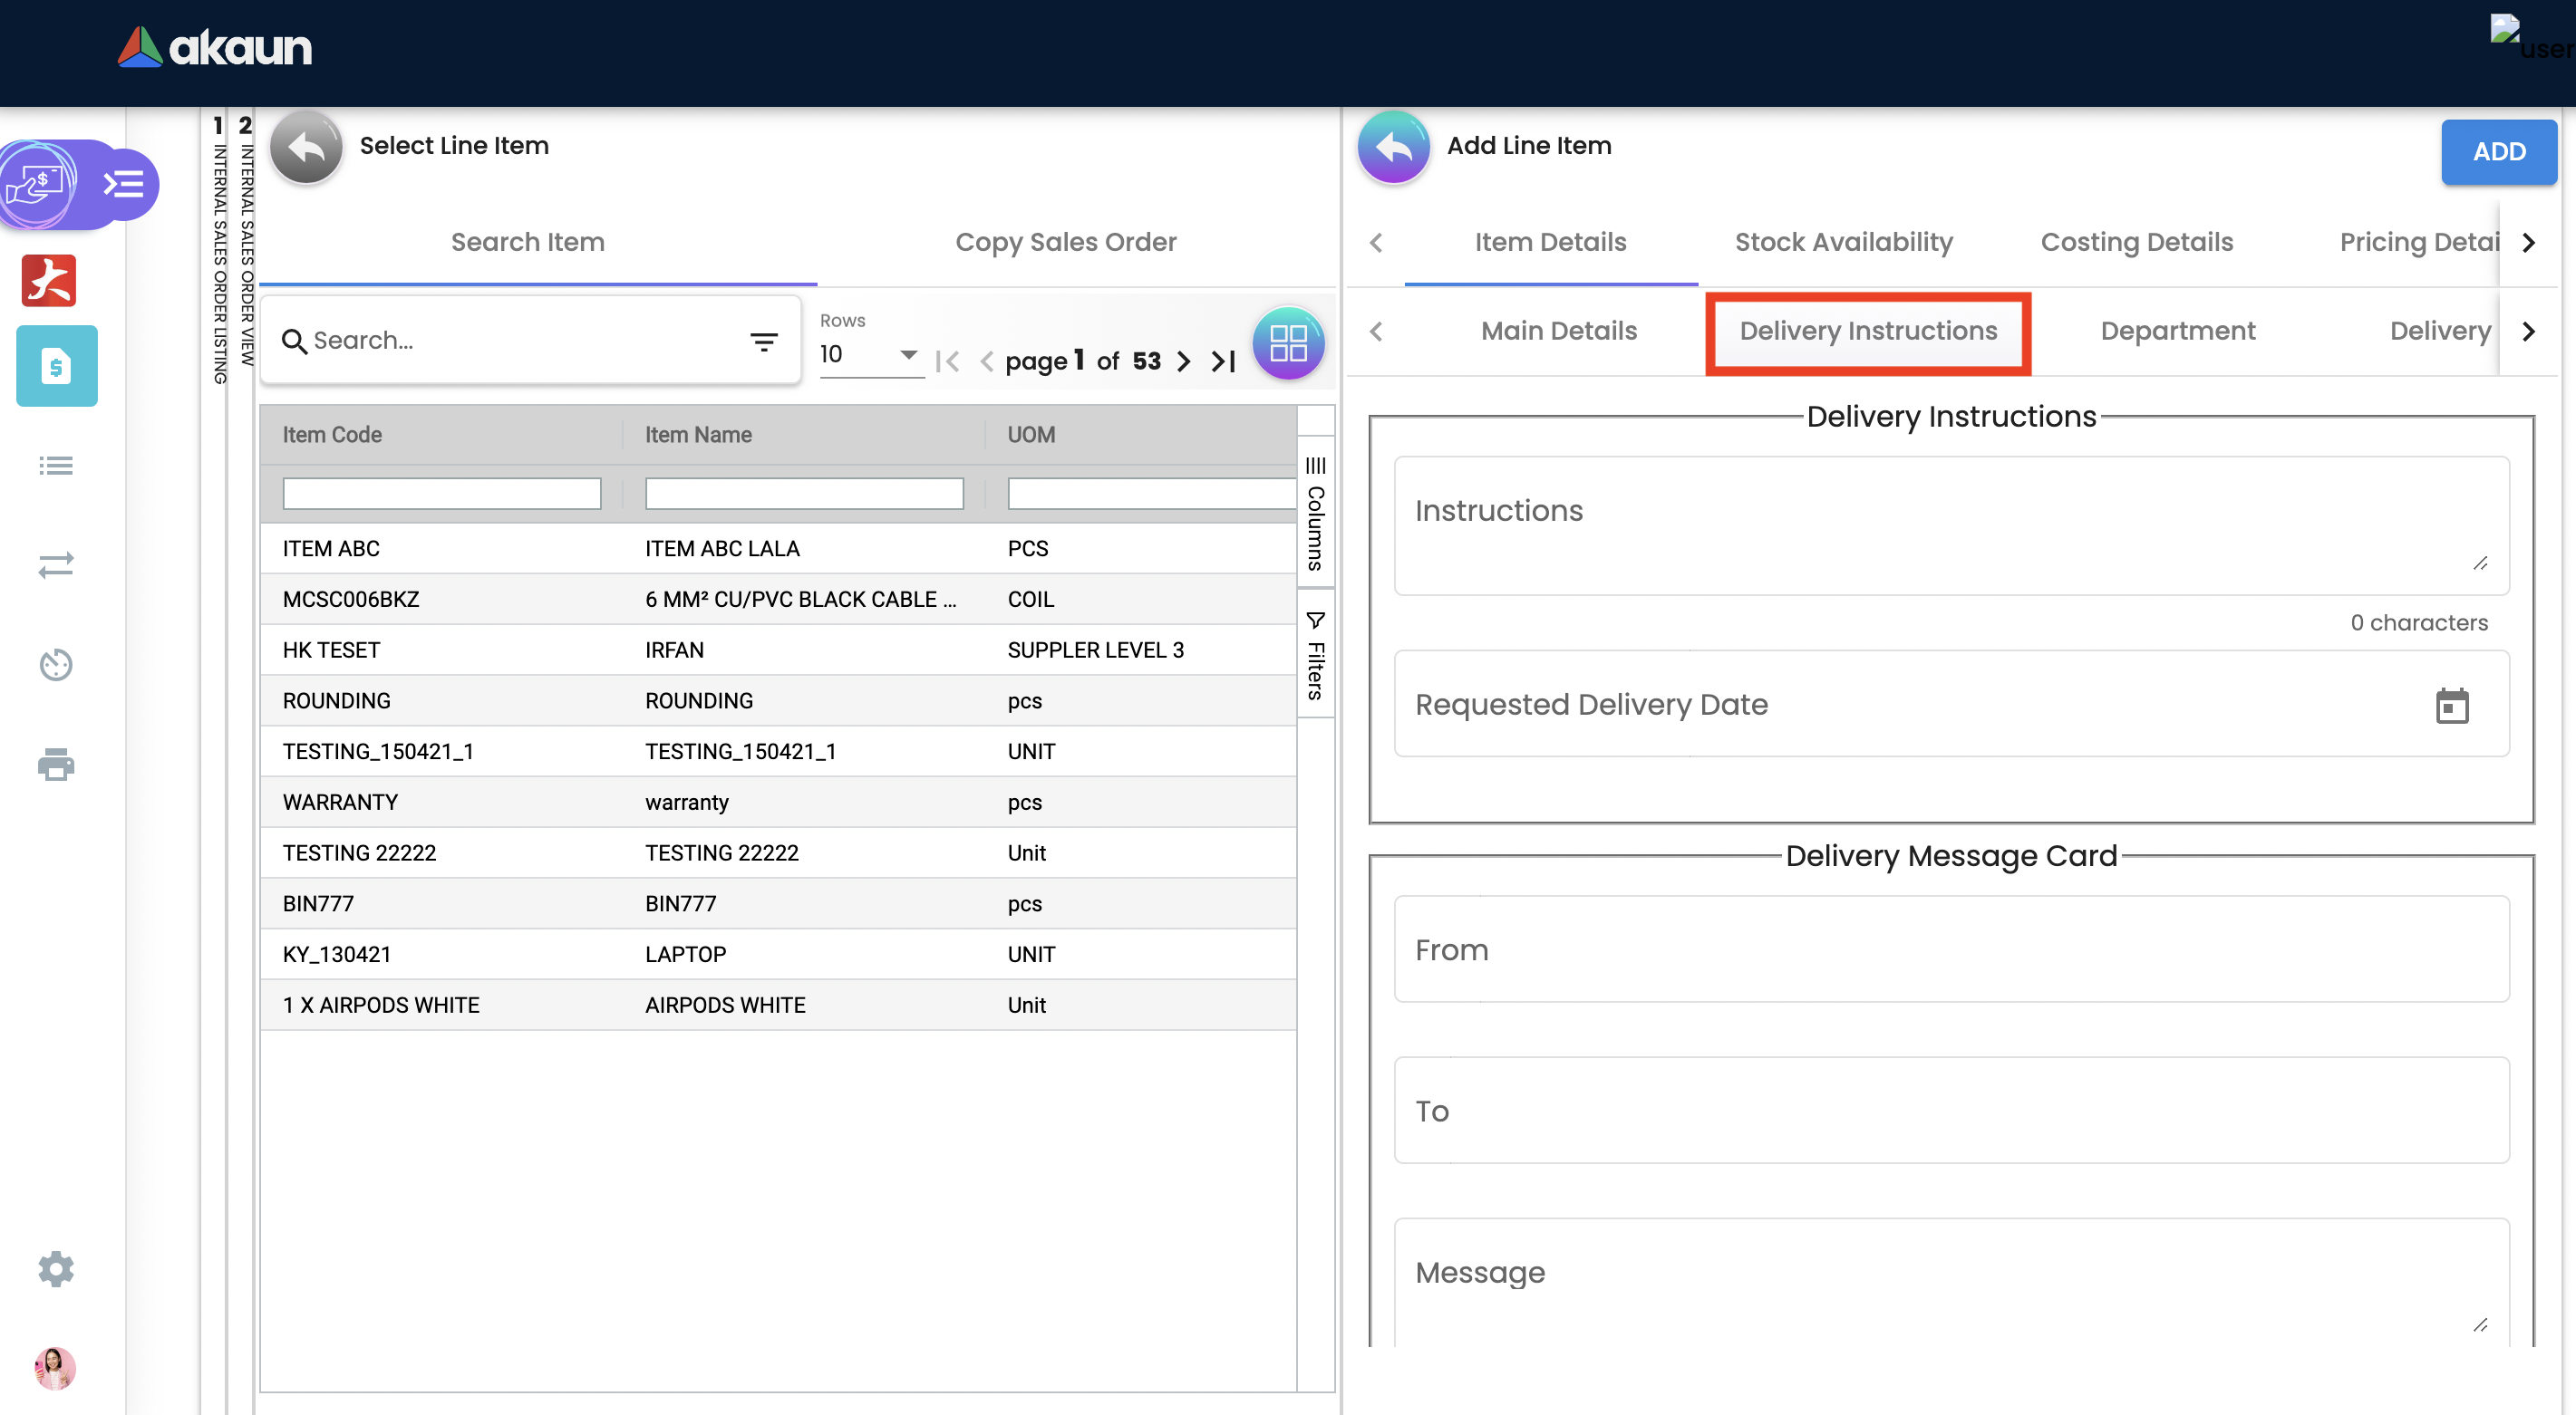Expand the Rows per page dropdown

coord(868,355)
